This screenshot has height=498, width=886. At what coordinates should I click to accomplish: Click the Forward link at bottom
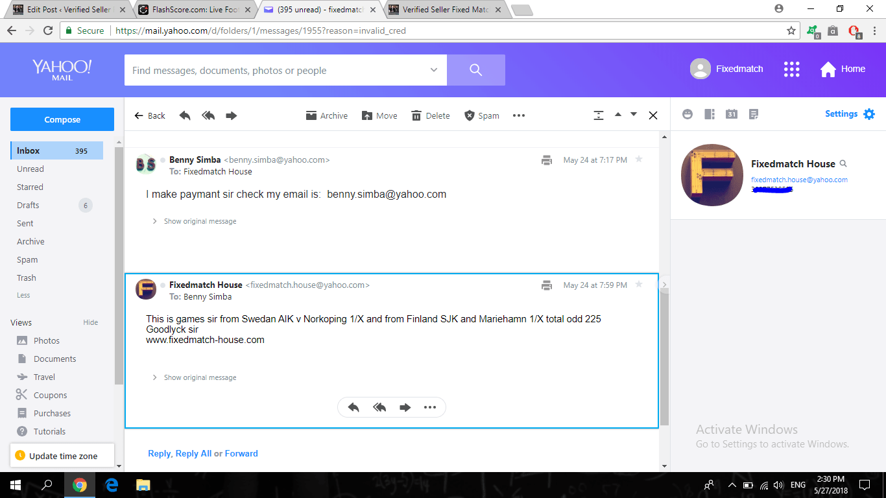(x=241, y=453)
